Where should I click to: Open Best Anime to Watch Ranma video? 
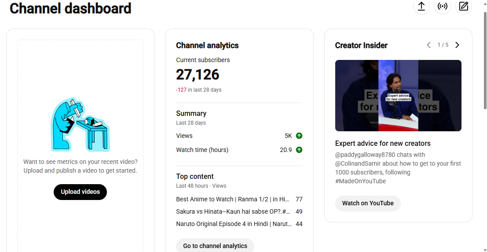[233, 199]
